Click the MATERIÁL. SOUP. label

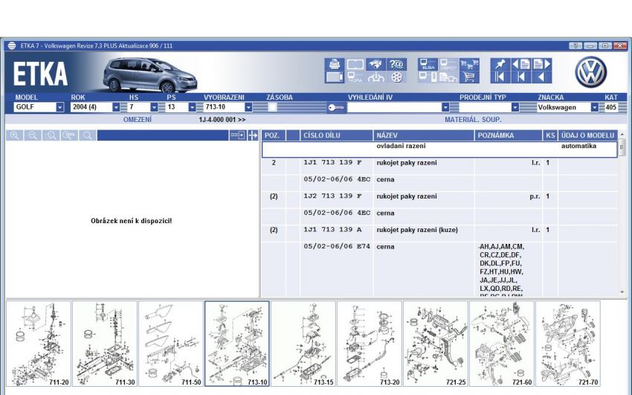[x=473, y=120]
